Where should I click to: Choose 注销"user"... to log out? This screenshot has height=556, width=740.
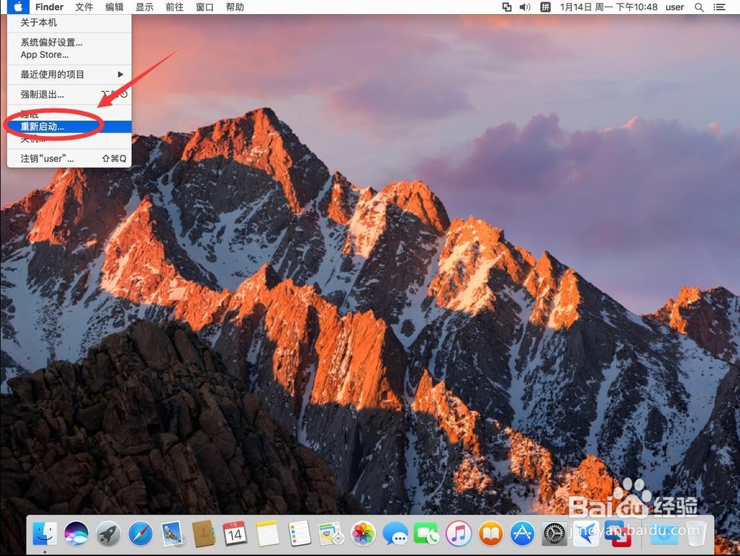pos(70,158)
